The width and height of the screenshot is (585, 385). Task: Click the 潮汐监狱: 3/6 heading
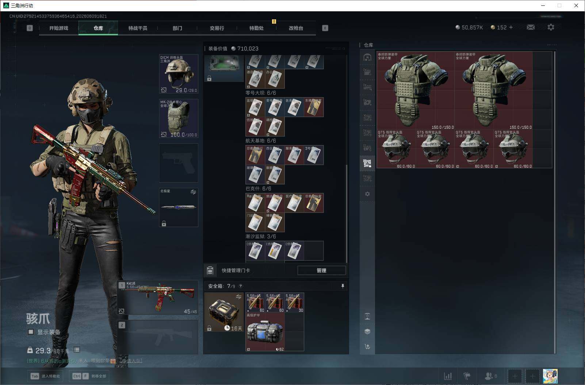[261, 237]
